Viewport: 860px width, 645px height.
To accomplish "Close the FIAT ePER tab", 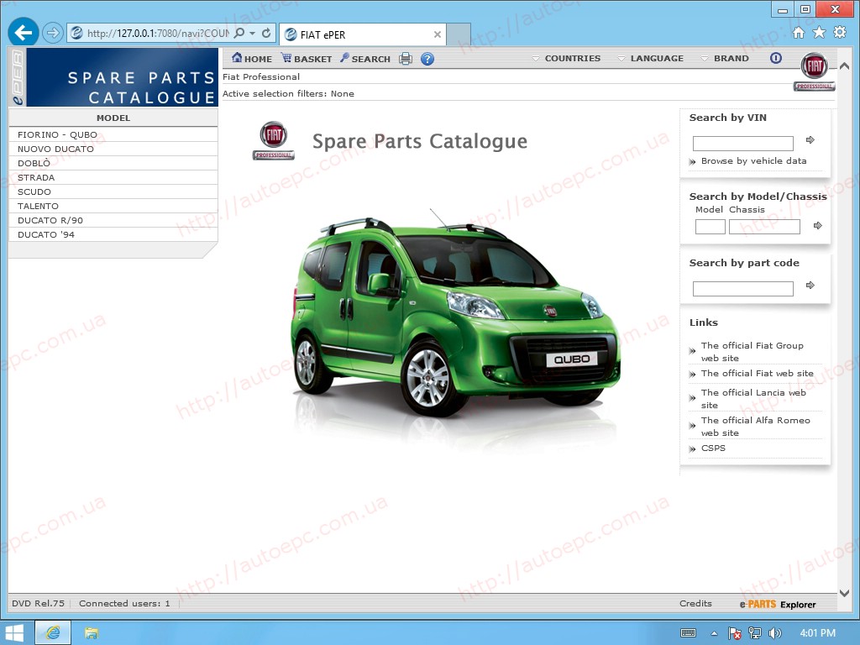I will pos(437,34).
